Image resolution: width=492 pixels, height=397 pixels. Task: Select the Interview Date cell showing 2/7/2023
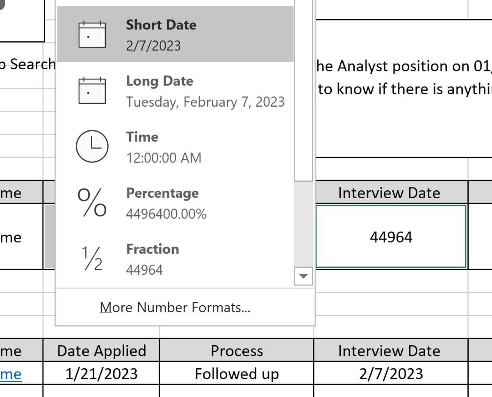390,374
